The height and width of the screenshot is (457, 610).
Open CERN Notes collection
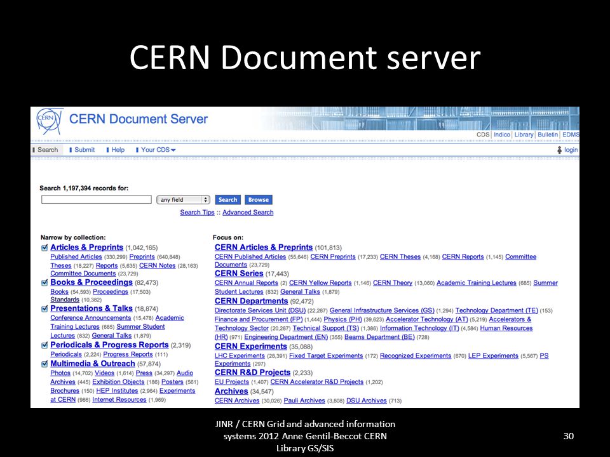[x=157, y=266]
